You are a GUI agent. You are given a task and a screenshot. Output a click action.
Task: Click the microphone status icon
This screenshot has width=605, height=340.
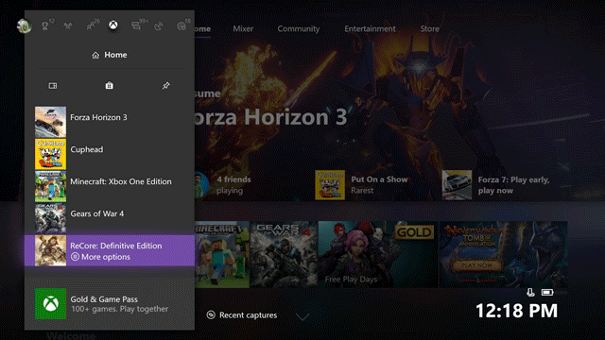(x=530, y=293)
